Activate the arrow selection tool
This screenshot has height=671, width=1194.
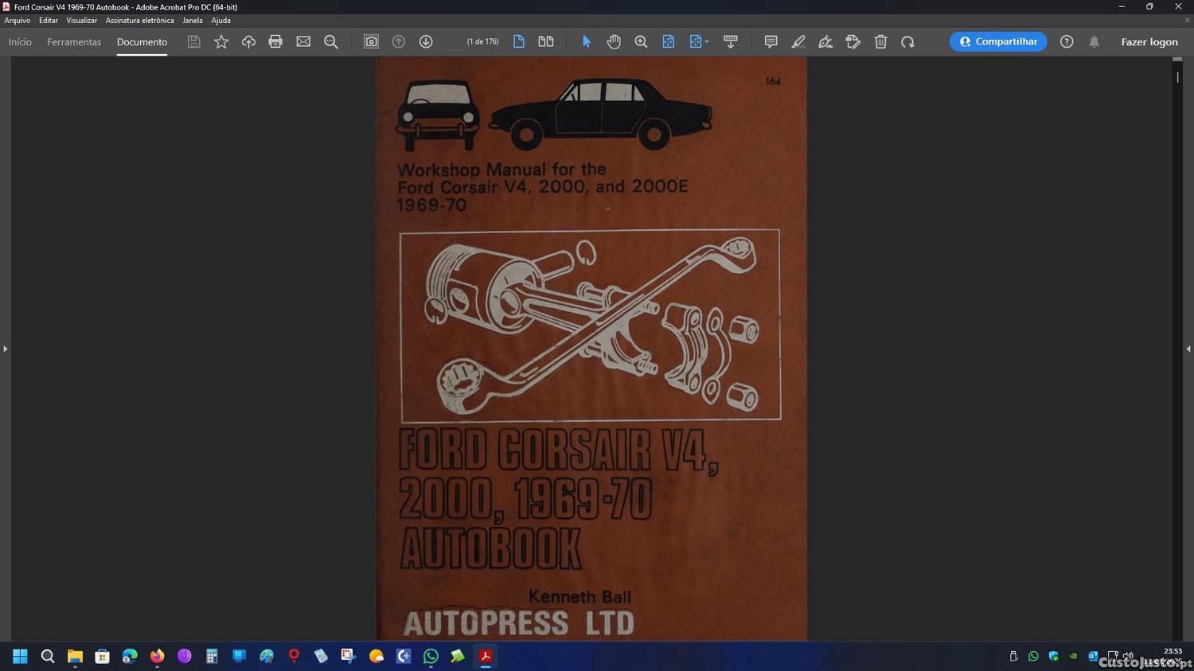[587, 42]
